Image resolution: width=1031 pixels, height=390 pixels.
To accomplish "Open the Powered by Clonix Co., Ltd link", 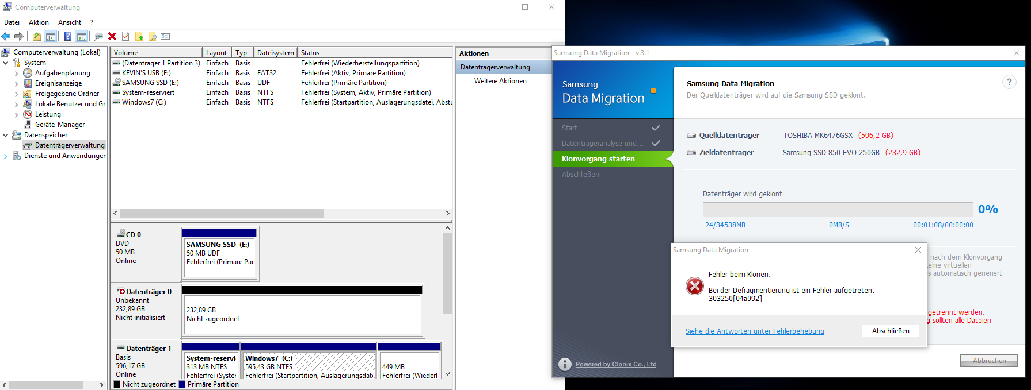I will tap(616, 364).
